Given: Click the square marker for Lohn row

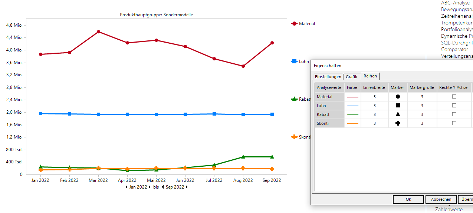Looking at the screenshot, I should pyautogui.click(x=398, y=106).
